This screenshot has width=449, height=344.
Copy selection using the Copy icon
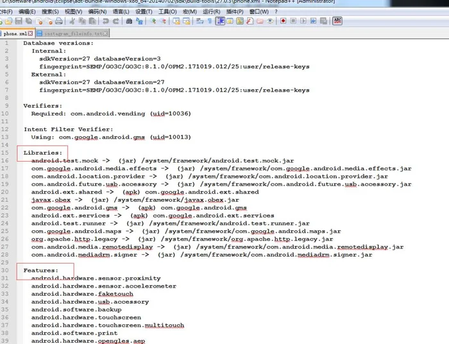82,21
